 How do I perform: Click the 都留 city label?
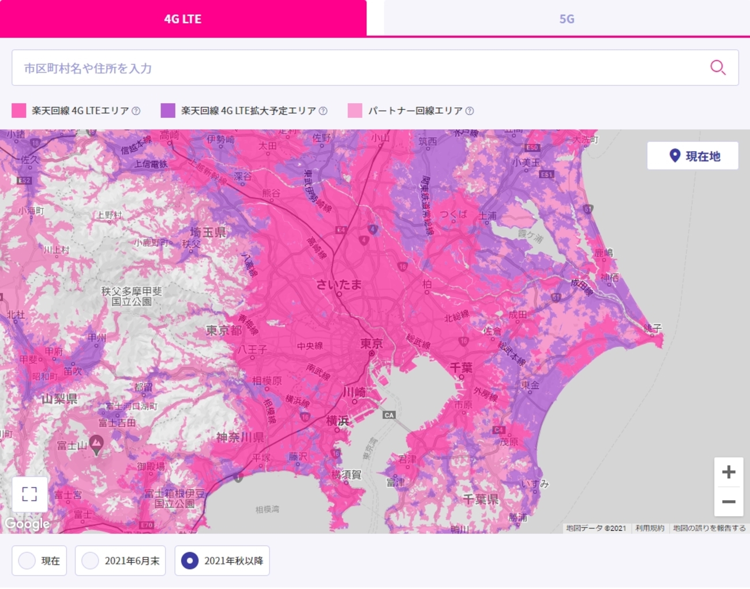[x=144, y=387]
